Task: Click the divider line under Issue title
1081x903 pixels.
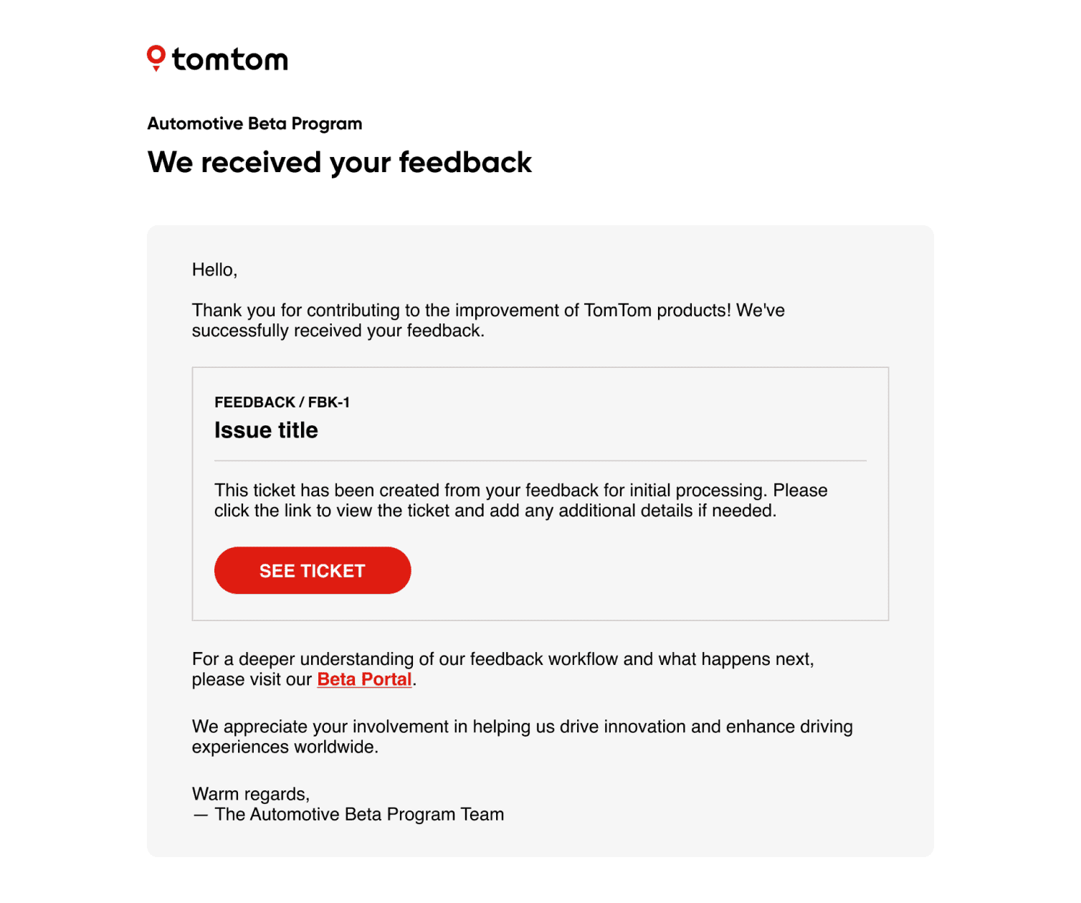Action: point(540,460)
